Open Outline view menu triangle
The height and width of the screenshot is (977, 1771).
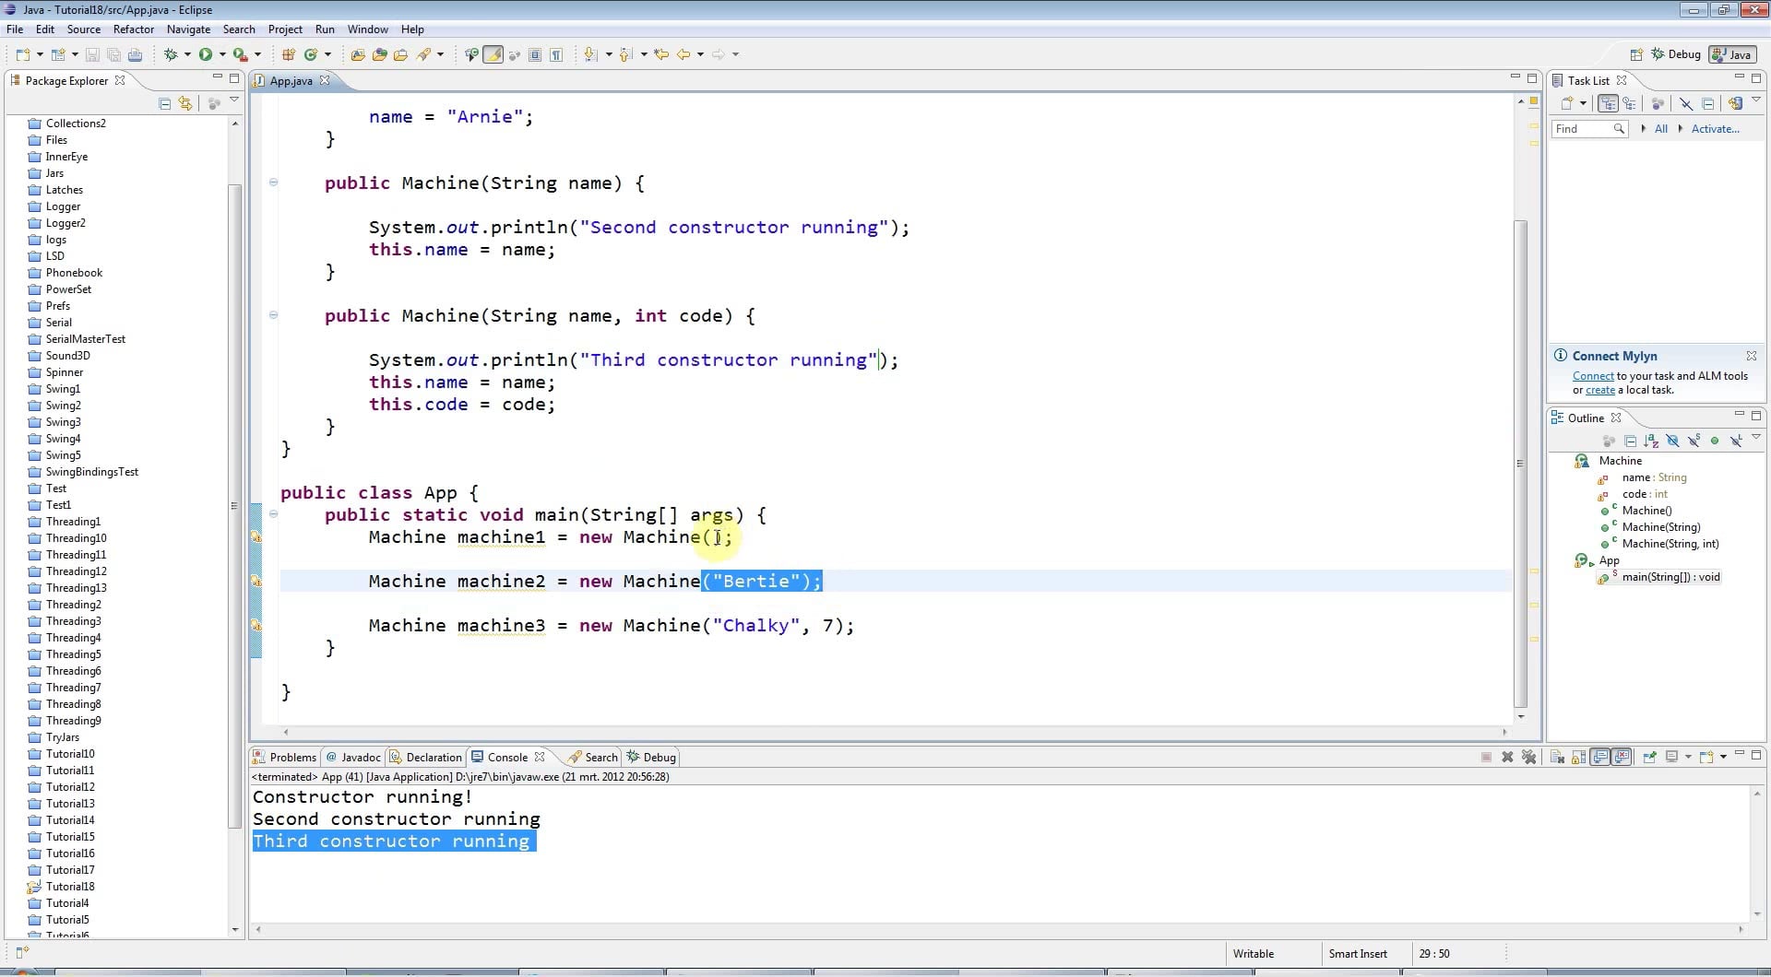pos(1756,437)
